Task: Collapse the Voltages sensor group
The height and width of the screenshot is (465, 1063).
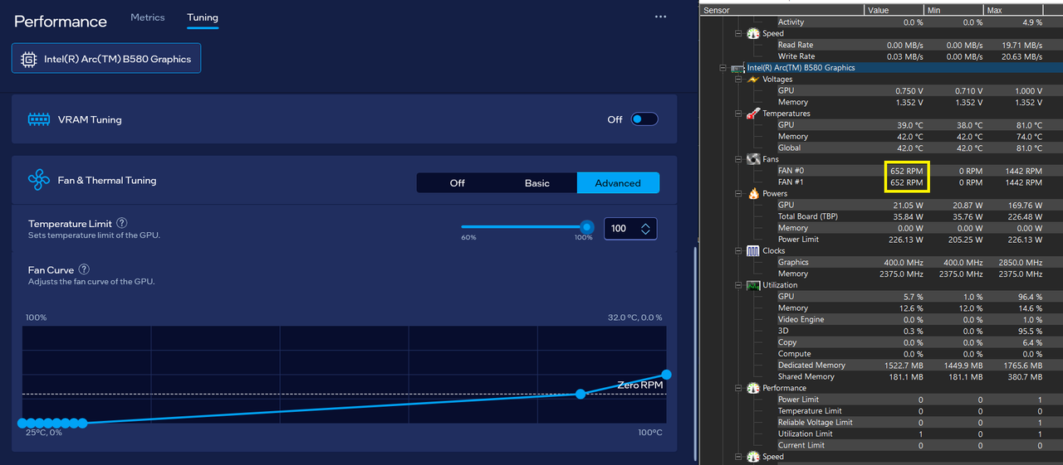Action: coord(739,80)
